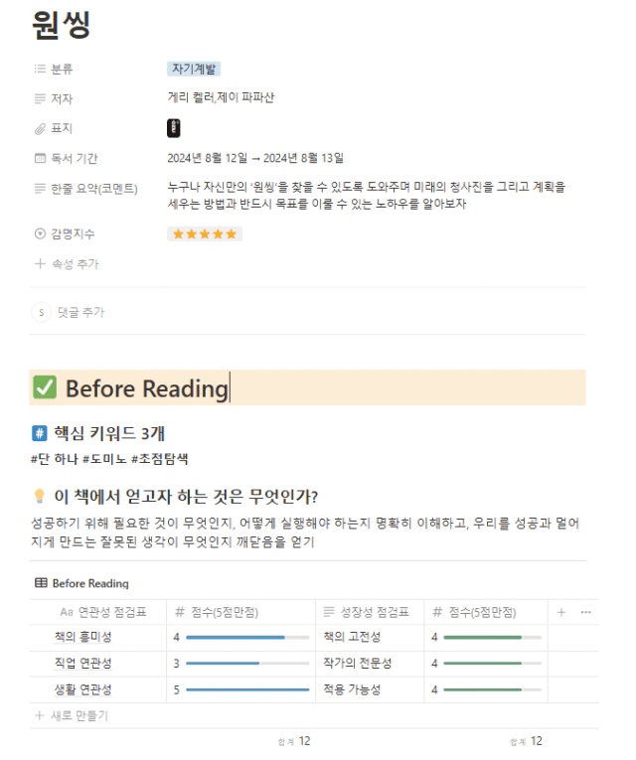
Task: Click the 댓글 추가 comment field
Action: click(x=80, y=312)
